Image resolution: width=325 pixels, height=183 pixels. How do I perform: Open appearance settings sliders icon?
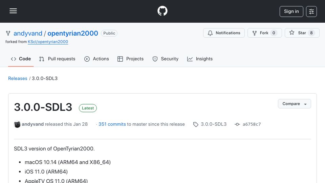(x=311, y=12)
